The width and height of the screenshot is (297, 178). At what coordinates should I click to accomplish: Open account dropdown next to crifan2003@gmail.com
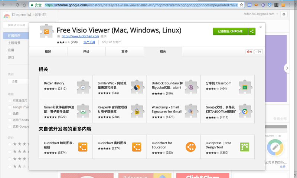pos(277,14)
